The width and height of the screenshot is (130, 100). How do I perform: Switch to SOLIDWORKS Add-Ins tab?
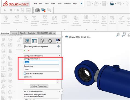coord(46,33)
